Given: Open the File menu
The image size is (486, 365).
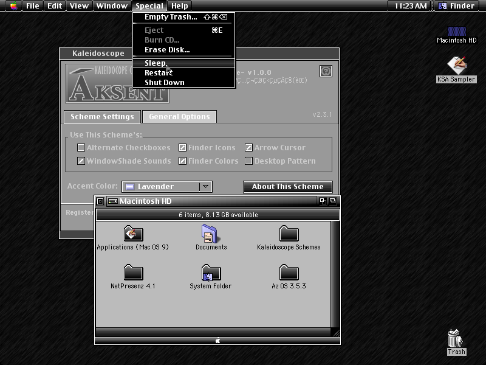Looking at the screenshot, I should point(33,5).
